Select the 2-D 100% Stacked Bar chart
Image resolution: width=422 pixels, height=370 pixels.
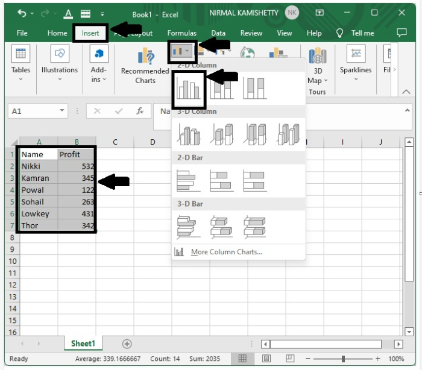tap(255, 181)
